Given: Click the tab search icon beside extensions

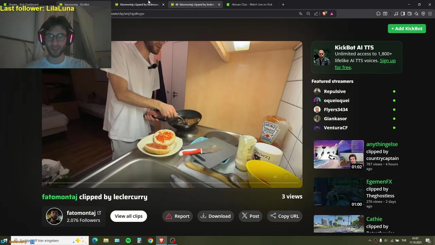Looking at the screenshot, I should coord(385,14).
